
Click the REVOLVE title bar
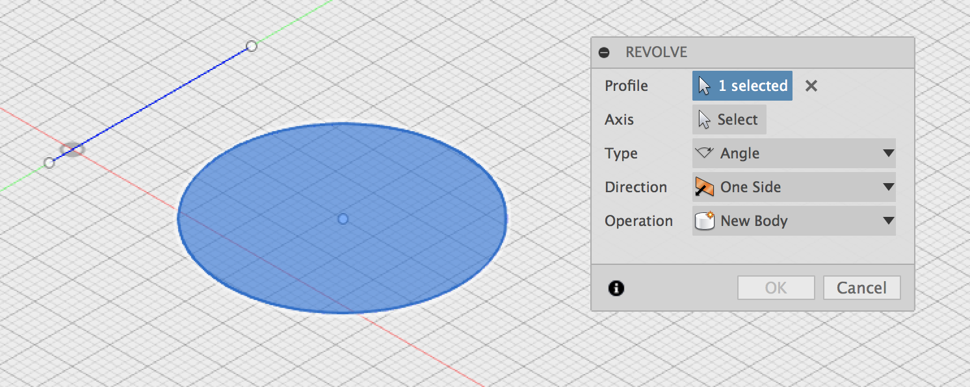[657, 52]
